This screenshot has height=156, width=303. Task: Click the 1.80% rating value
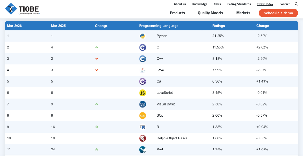pyautogui.click(x=217, y=138)
